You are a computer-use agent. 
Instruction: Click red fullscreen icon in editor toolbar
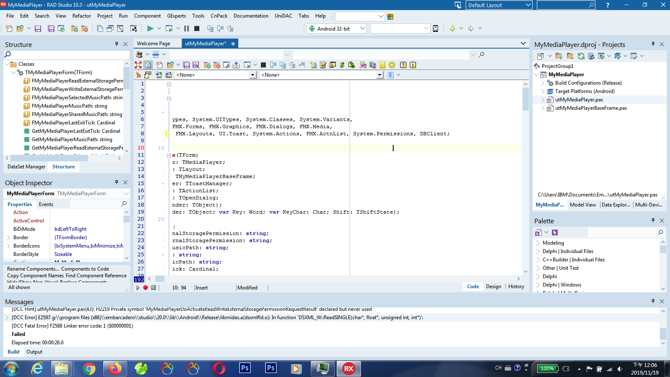pos(138,65)
